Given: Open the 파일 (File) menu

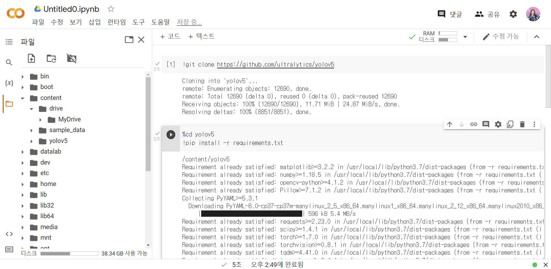Looking at the screenshot, I should point(38,22).
